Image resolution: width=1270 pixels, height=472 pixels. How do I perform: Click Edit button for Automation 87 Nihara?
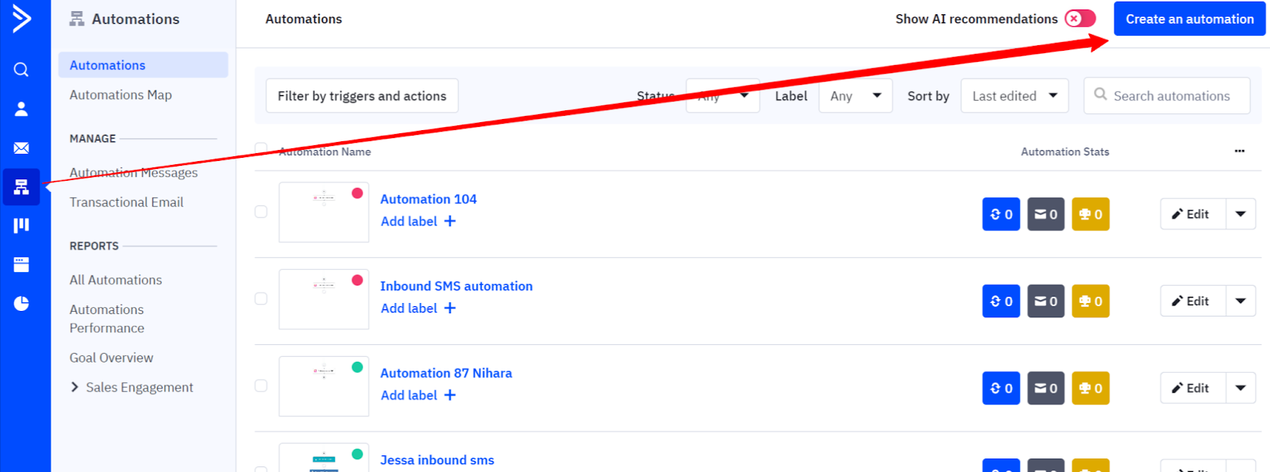pos(1193,388)
